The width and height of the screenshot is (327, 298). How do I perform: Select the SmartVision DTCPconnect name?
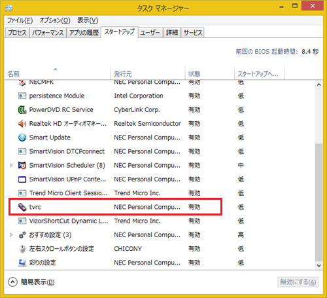pos(67,151)
